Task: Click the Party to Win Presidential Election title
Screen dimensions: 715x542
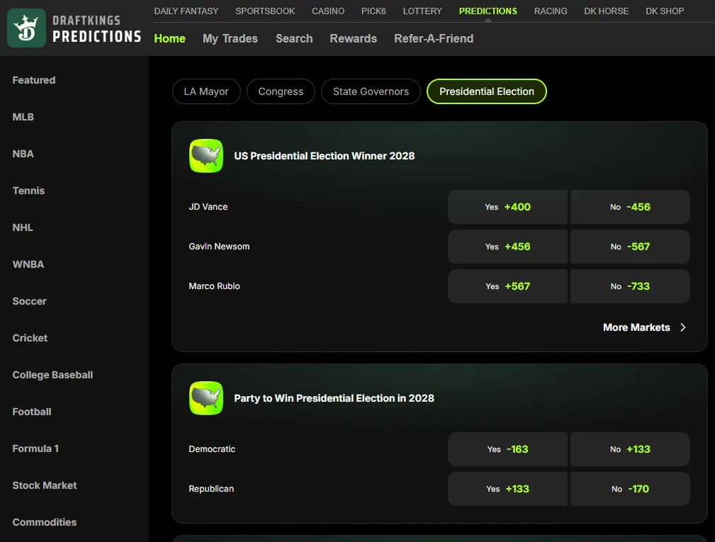Action: pyautogui.click(x=334, y=398)
